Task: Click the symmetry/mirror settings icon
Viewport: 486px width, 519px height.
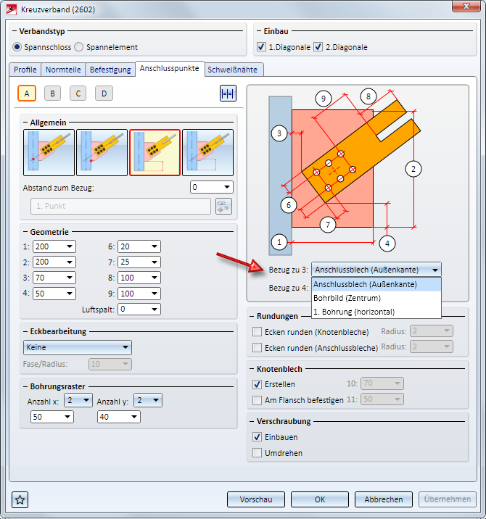Action: [228, 94]
